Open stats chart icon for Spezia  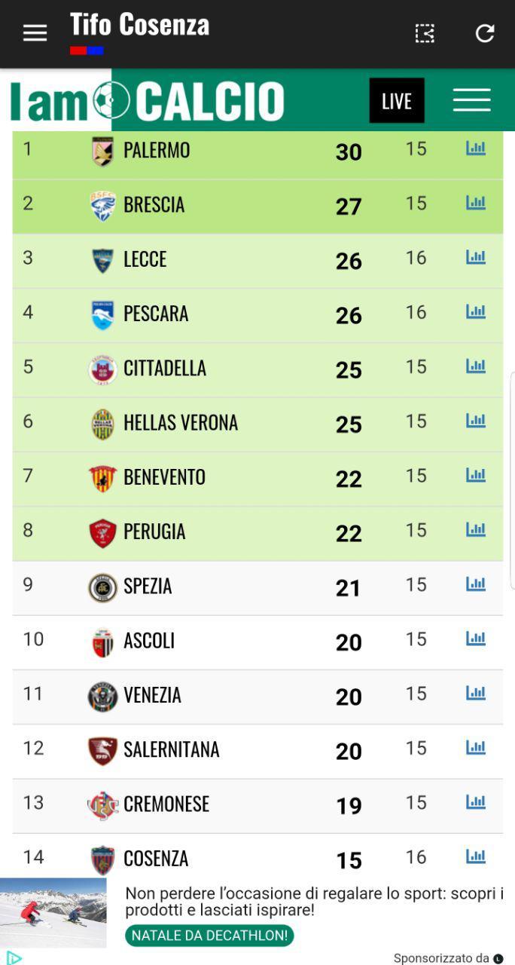pos(476,584)
